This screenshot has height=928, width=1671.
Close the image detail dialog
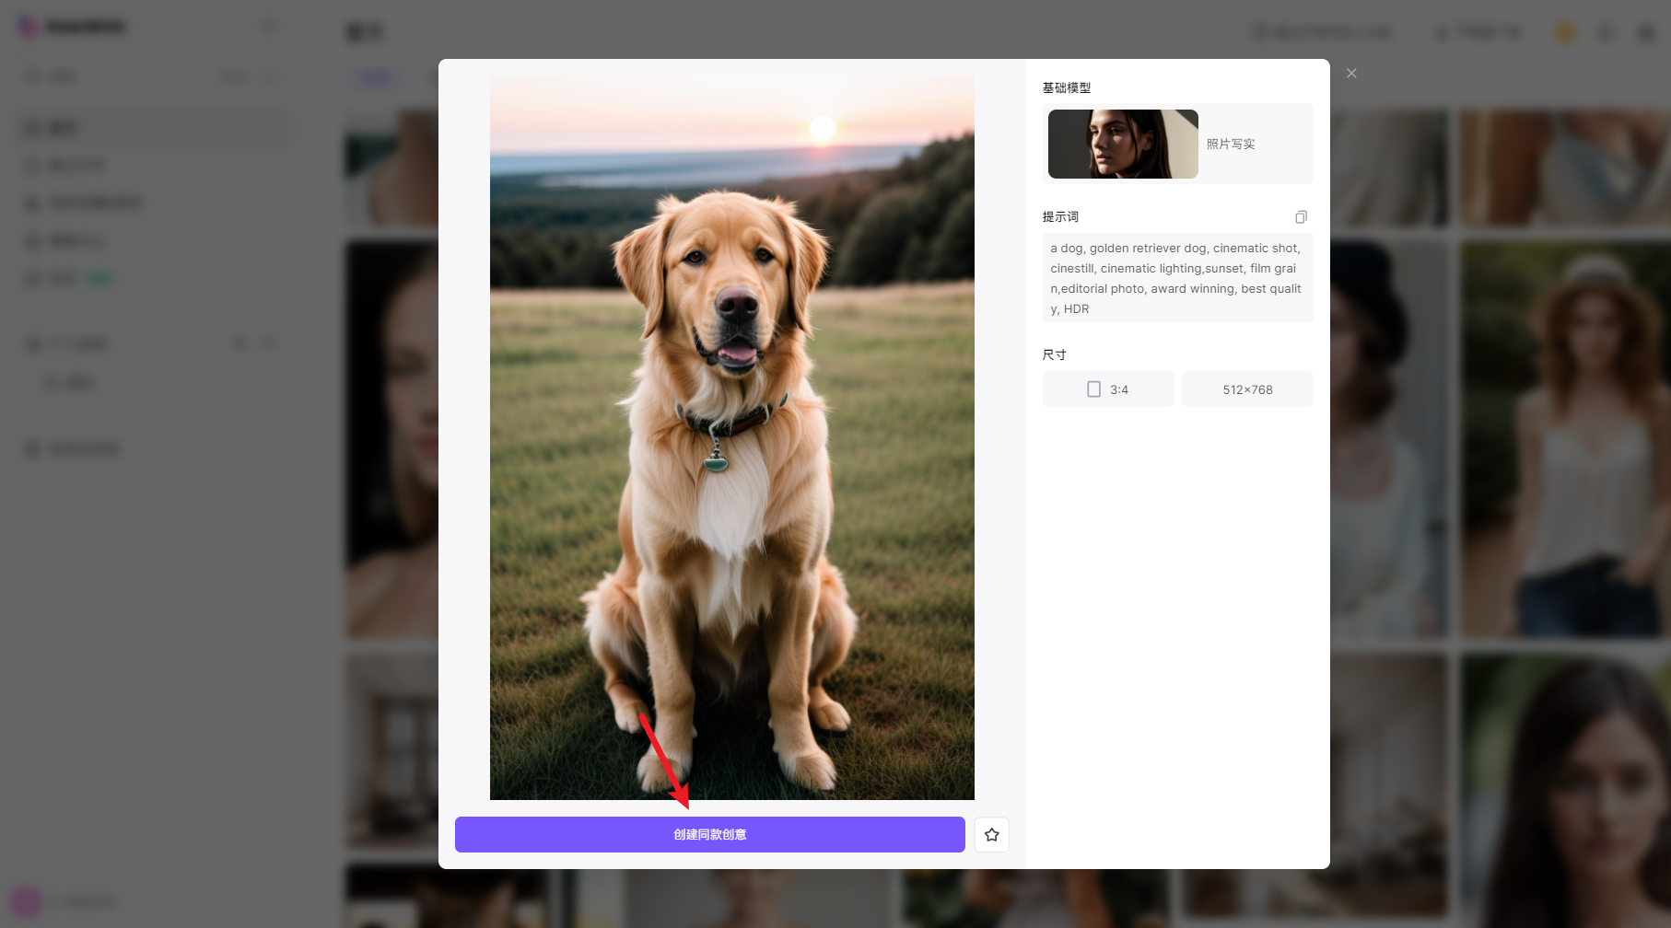(x=1351, y=74)
